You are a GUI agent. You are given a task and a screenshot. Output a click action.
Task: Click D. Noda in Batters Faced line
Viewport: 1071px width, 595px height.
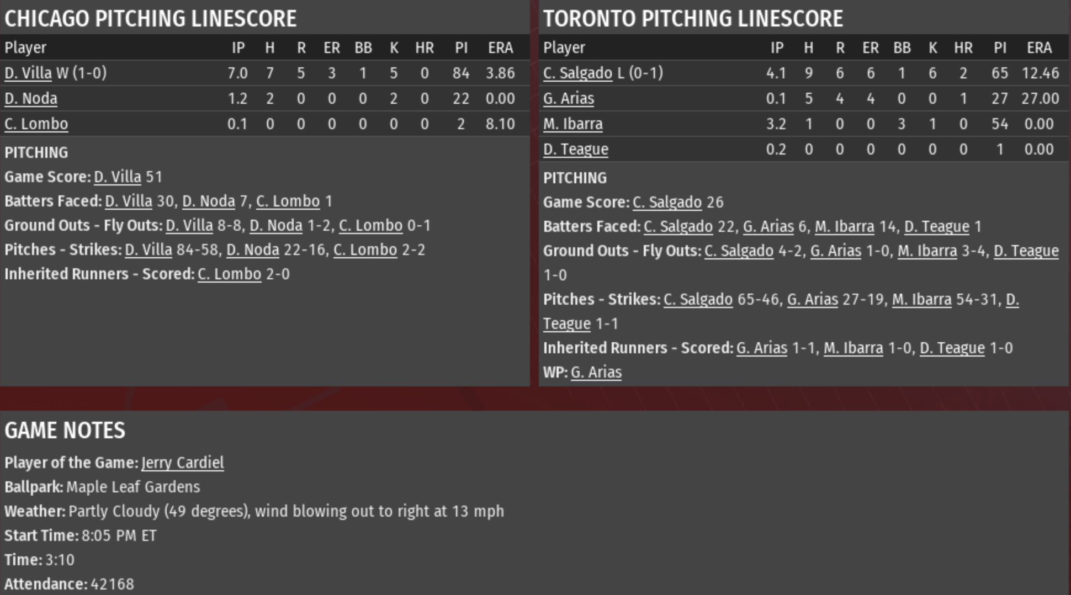(209, 201)
